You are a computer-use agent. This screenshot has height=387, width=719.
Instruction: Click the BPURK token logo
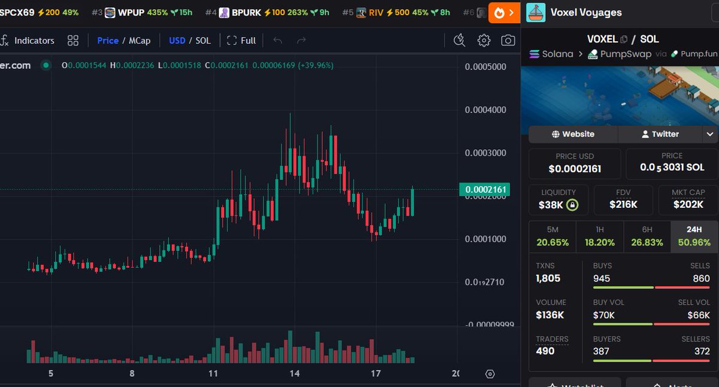(223, 13)
